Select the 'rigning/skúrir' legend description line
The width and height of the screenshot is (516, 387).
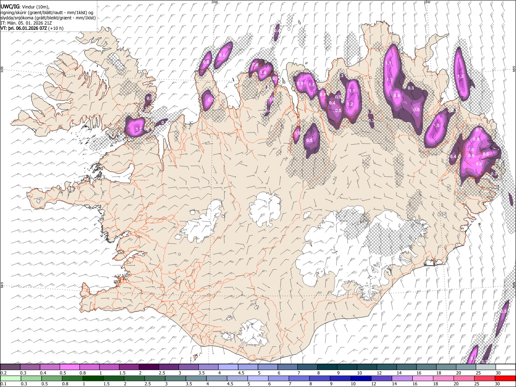tap(47, 12)
